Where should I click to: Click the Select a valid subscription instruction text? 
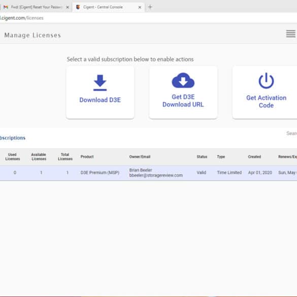[x=130, y=59]
